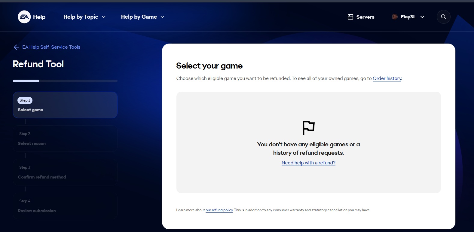Open the our refund policy link

tap(219, 210)
